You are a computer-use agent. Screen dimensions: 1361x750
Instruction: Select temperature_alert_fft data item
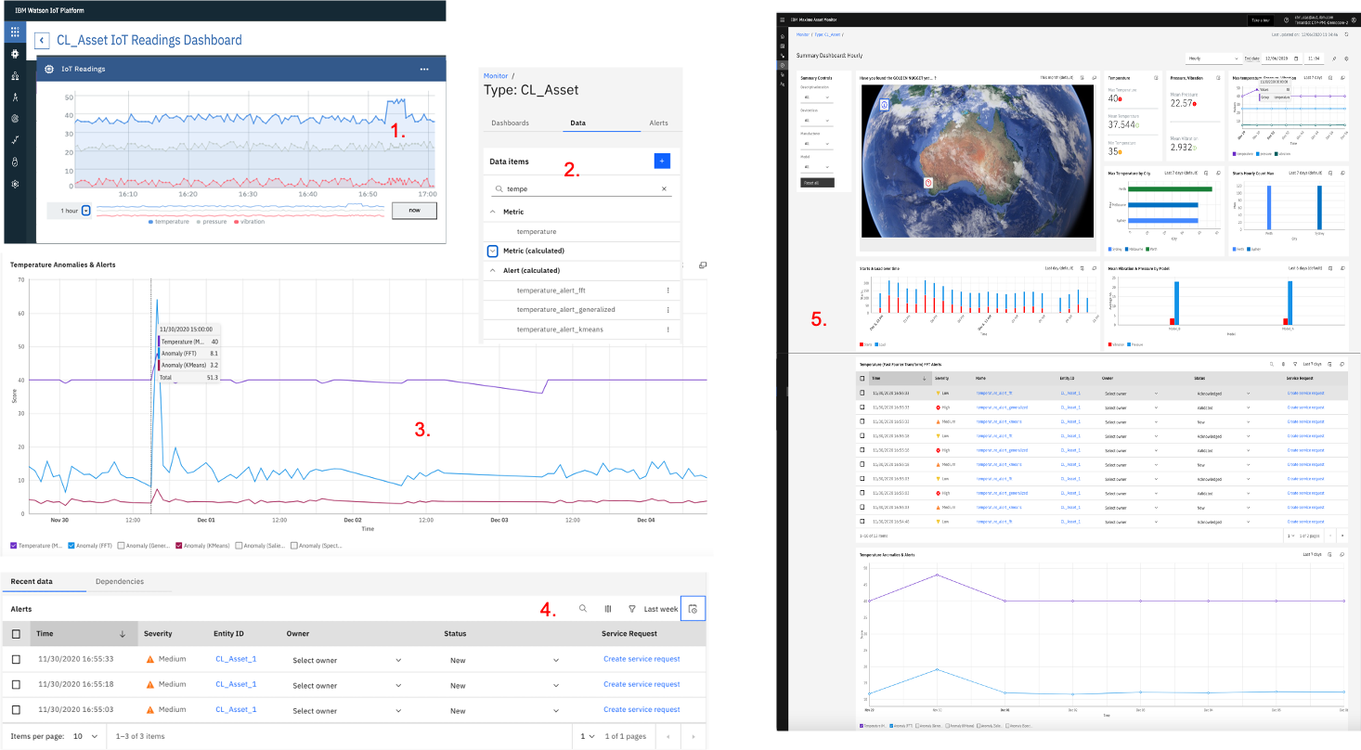pyautogui.click(x=551, y=291)
